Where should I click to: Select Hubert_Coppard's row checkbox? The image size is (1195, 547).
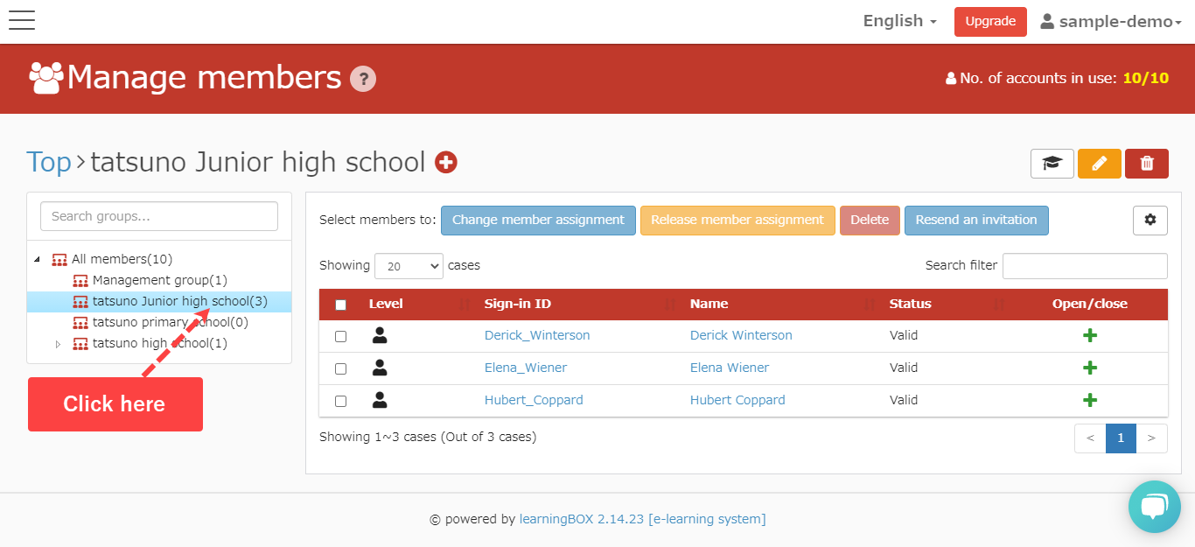(341, 401)
